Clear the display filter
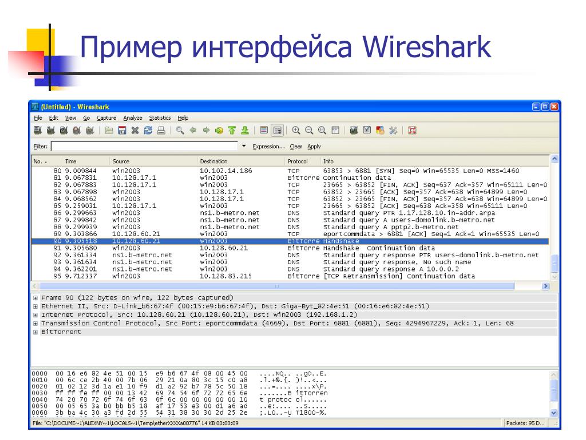Screen dimensions: 586x440 tap(296, 147)
